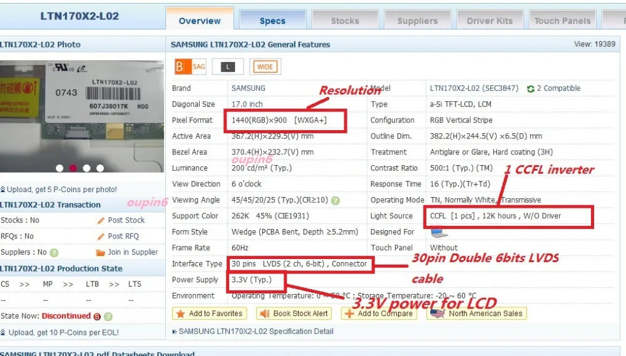Open the Driver Kits tab
The width and height of the screenshot is (626, 356).
(490, 20)
